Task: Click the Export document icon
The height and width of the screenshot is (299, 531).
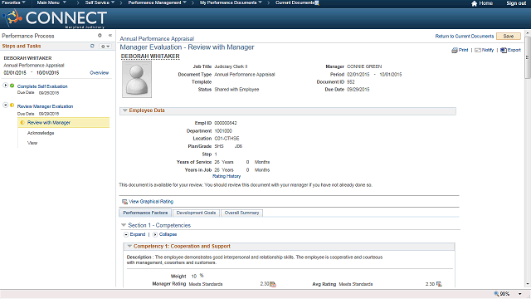Action: click(504, 50)
